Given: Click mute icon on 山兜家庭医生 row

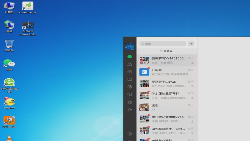Looking at the screenshot, I should (x=192, y=133).
